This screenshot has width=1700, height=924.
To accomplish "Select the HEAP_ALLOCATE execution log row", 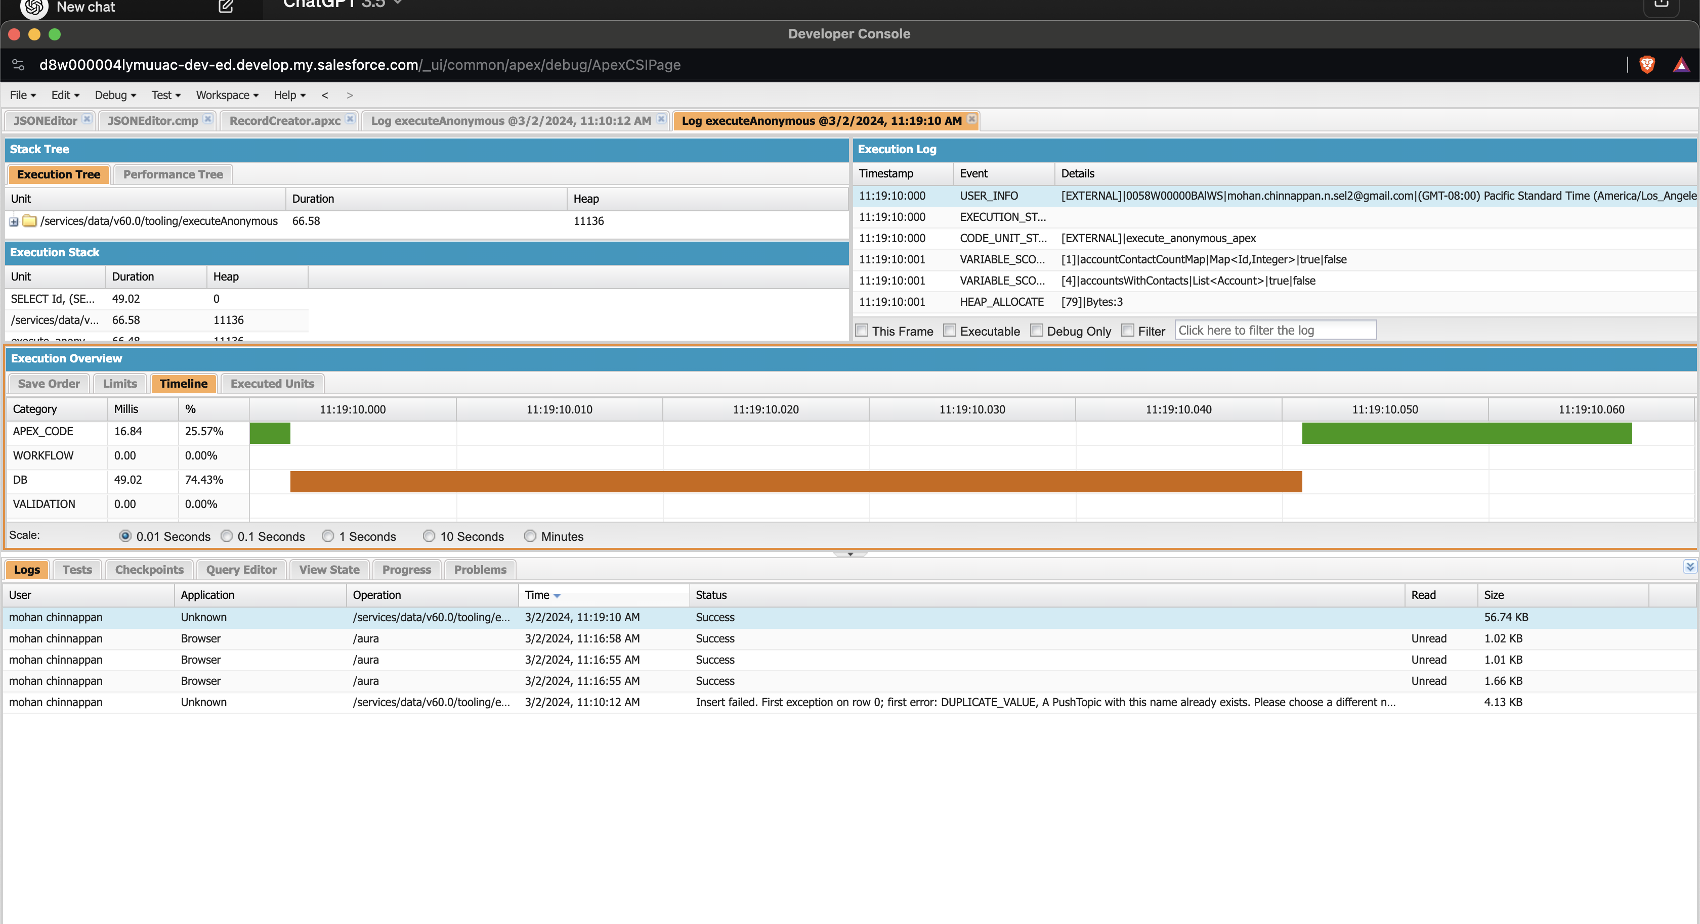I will 1275,302.
